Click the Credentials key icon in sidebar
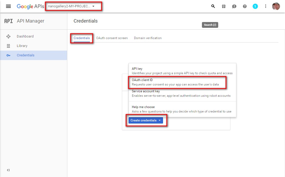Viewport: 285px width, 177px height. (x=8, y=55)
